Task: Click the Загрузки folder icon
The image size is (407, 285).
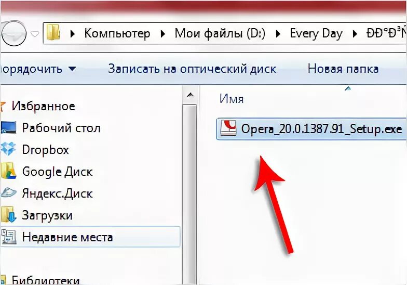Action: [x=8, y=215]
